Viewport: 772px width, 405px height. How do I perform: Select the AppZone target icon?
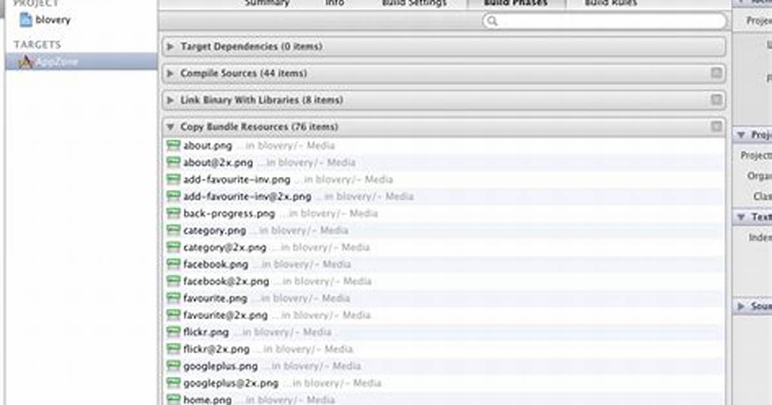click(26, 61)
